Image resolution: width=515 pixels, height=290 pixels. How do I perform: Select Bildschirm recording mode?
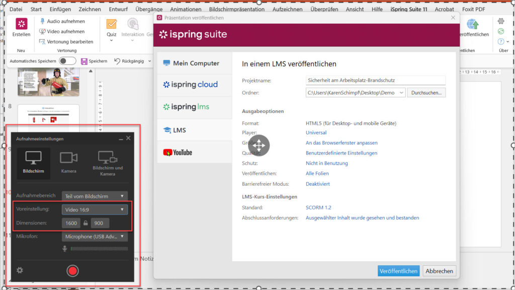pos(33,163)
